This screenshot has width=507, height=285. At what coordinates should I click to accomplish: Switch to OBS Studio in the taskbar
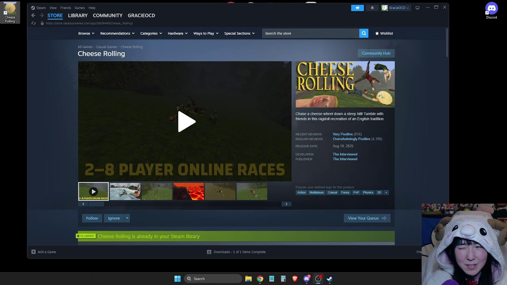click(318, 279)
